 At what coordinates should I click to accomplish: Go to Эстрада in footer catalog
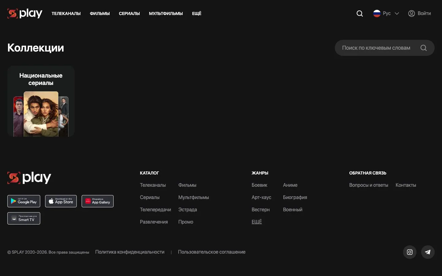[188, 210]
